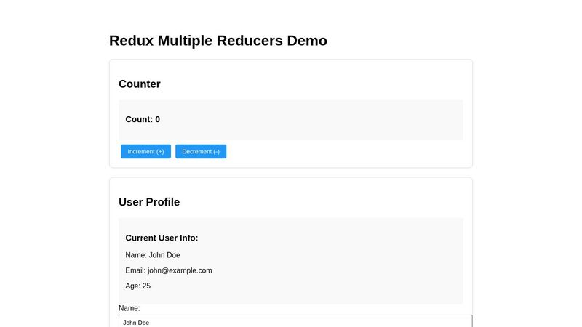
Task: Focus the Name input field
Action: click(295, 321)
